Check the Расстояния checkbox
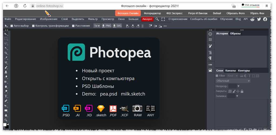Viewport: 276px width, 135px height. pos(73,26)
